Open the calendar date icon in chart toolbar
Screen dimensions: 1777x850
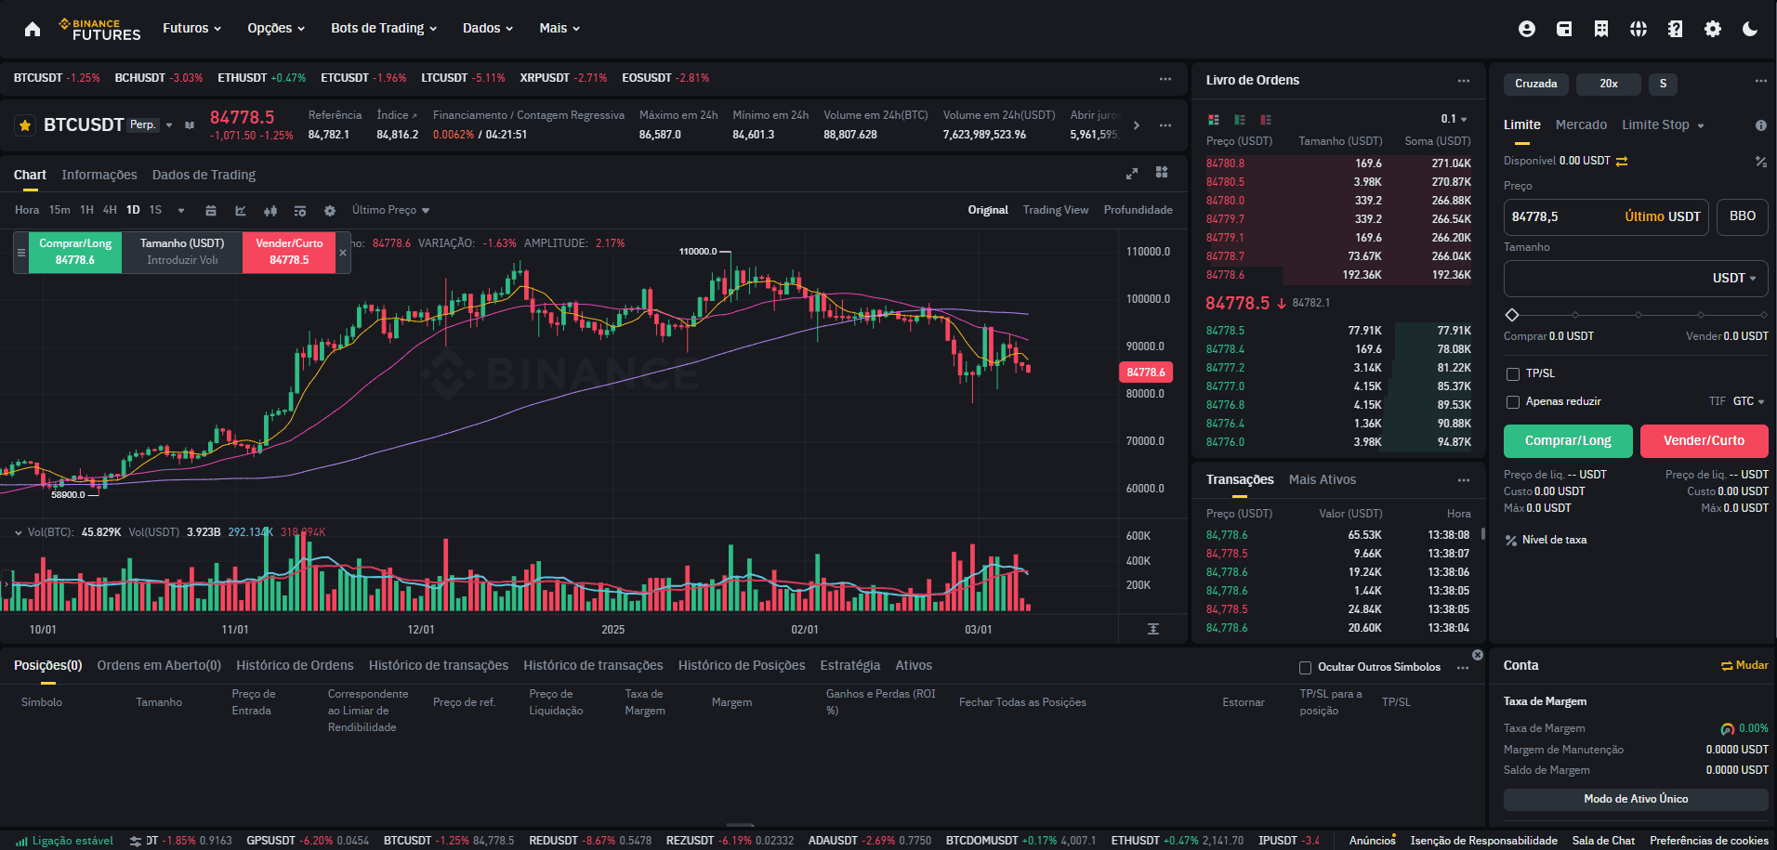211,211
